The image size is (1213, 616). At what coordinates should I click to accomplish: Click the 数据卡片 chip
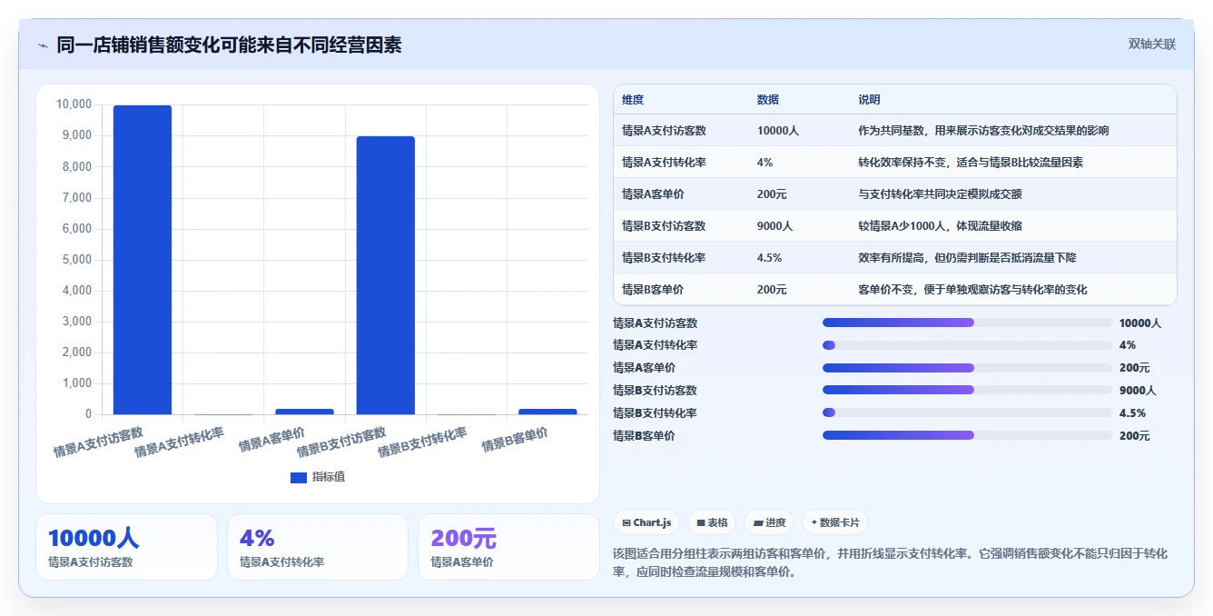point(835,522)
